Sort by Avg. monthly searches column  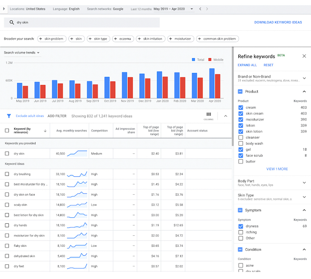pos(71,131)
